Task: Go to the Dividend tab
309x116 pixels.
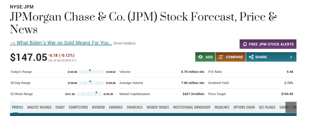Action: (98, 107)
